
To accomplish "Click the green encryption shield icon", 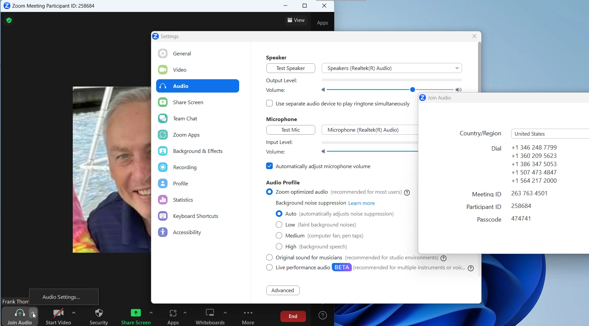I will tap(9, 21).
